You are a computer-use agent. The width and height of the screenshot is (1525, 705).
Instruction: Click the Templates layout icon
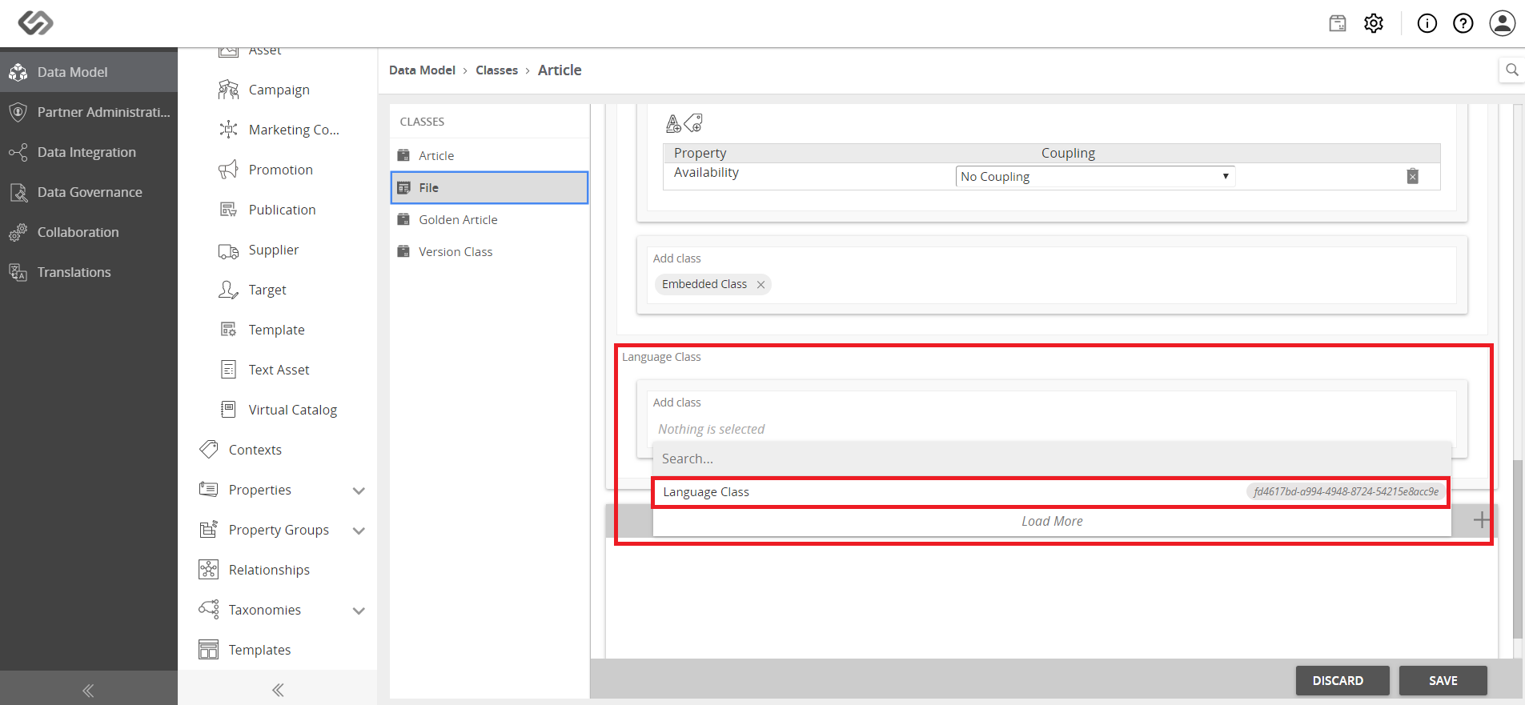click(x=208, y=650)
